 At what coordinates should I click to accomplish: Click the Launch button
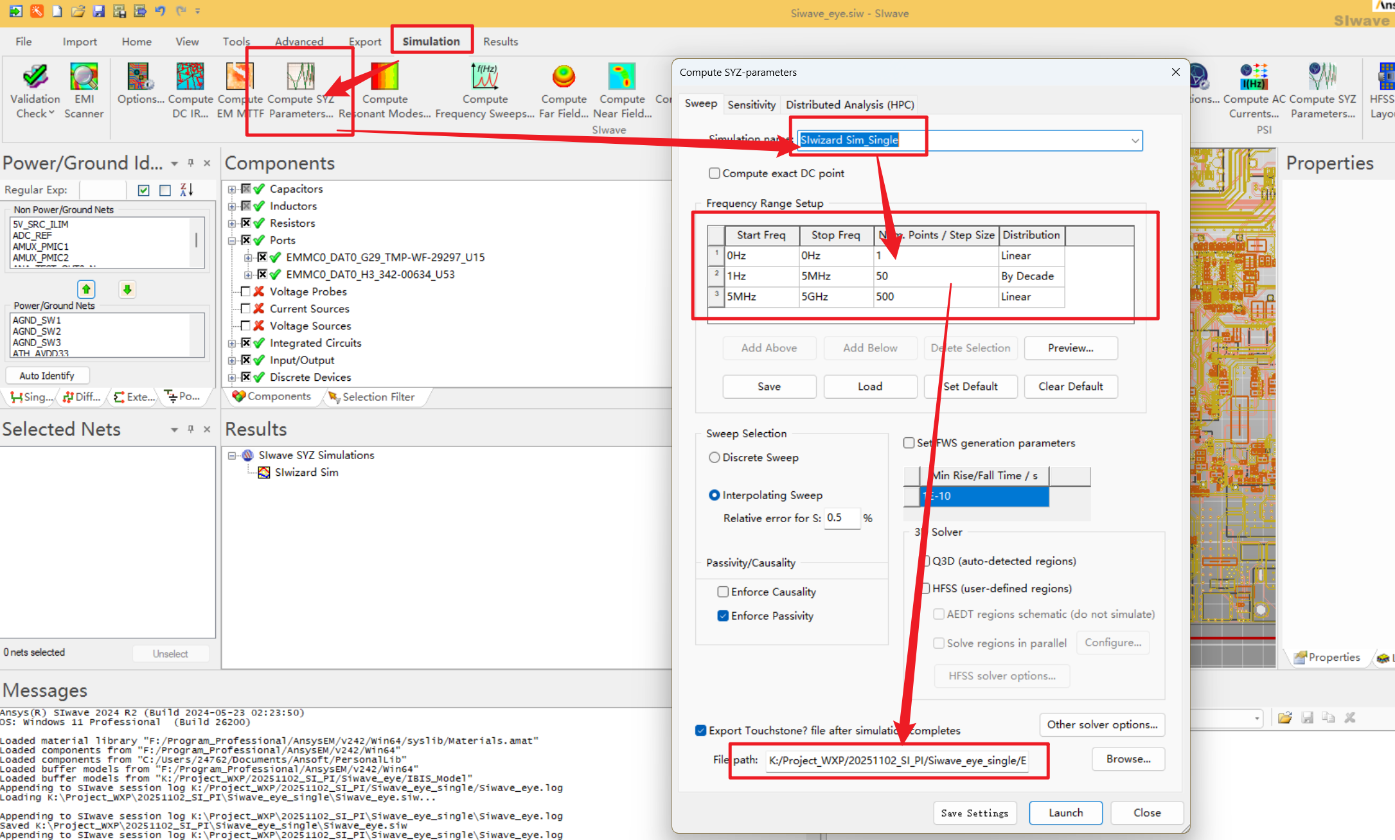coord(1065,813)
